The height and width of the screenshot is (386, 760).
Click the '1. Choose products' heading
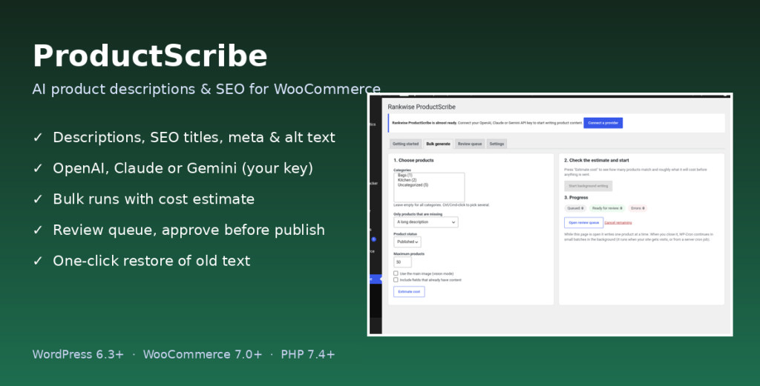coord(413,160)
